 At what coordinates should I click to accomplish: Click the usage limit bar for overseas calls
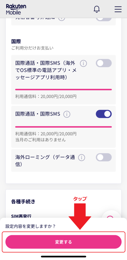(x=63, y=90)
